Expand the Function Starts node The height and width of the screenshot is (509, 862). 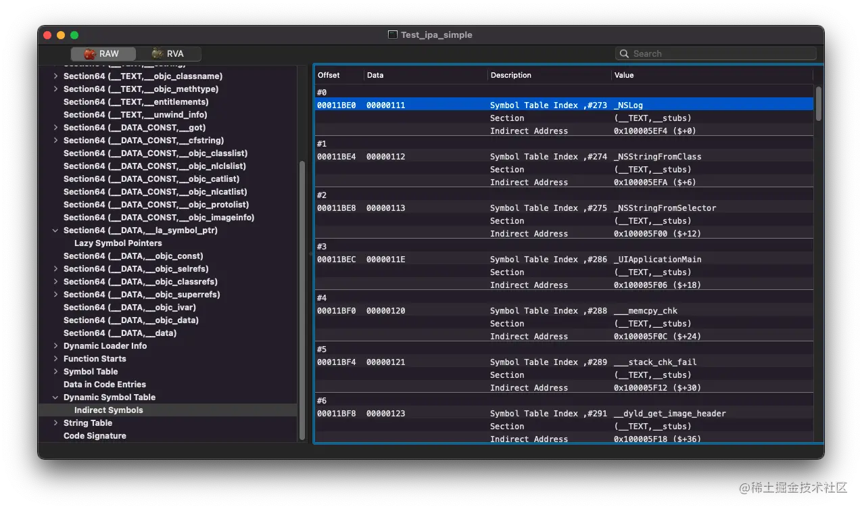55,359
